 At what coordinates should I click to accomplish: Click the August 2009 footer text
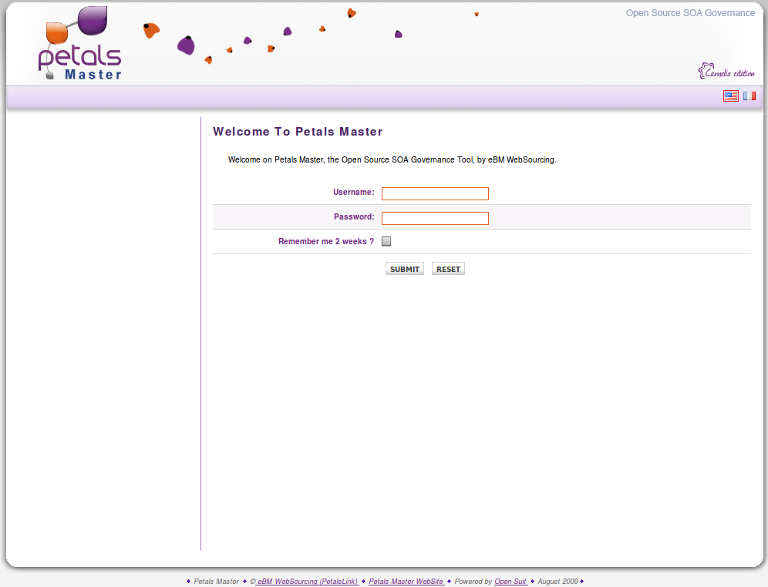[x=557, y=582]
